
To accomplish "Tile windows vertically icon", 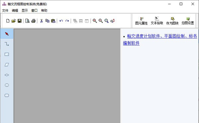I will [87, 21].
